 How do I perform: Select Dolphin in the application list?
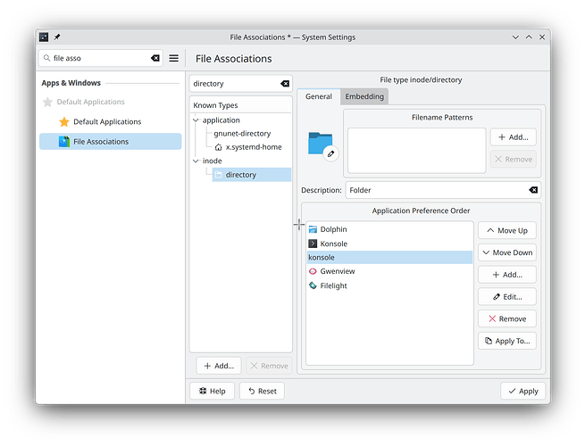[x=333, y=229]
